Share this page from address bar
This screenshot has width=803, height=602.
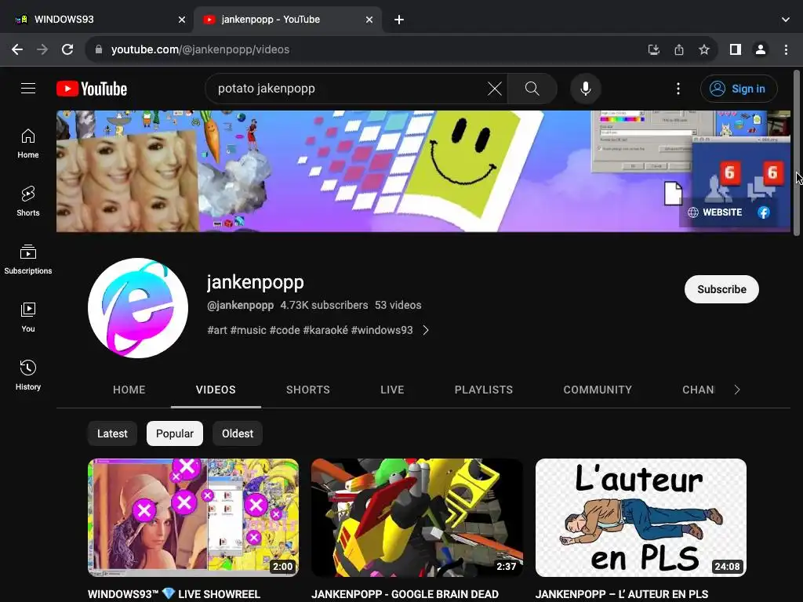click(x=679, y=49)
